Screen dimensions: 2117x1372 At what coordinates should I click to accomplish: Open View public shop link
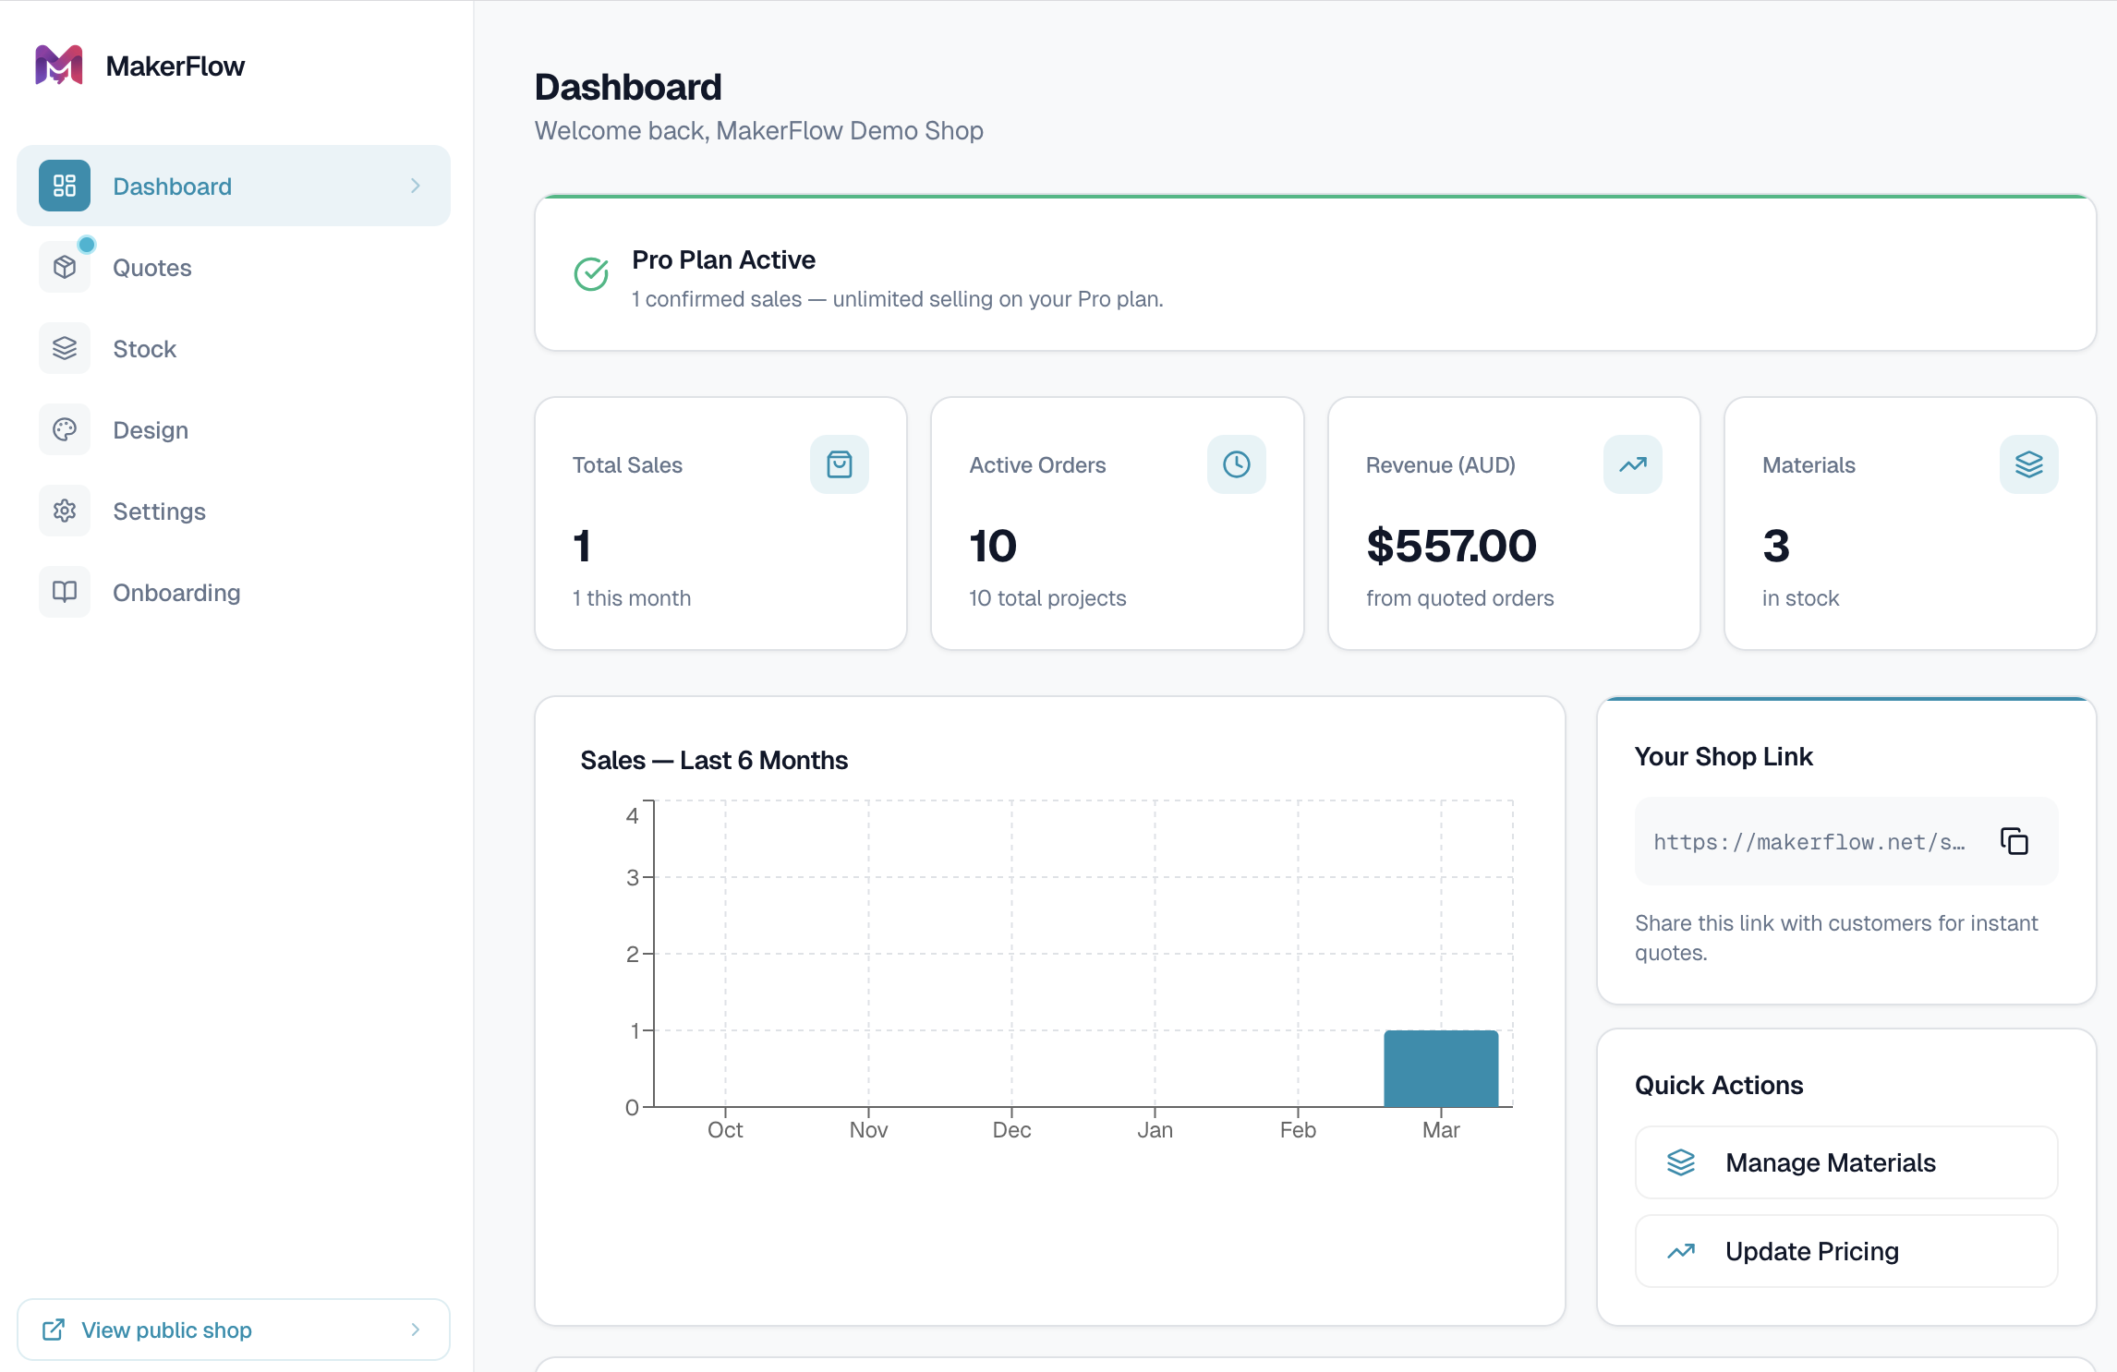tap(165, 1330)
